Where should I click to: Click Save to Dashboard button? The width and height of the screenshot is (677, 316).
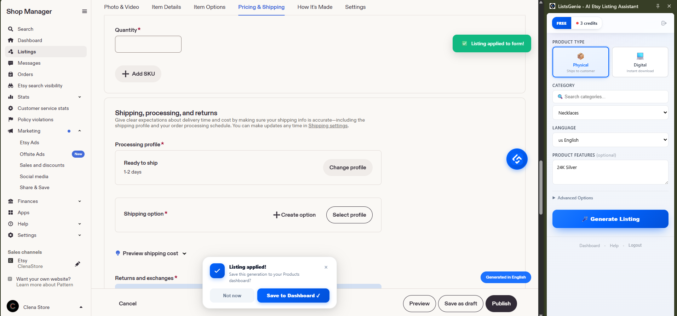tap(293, 295)
